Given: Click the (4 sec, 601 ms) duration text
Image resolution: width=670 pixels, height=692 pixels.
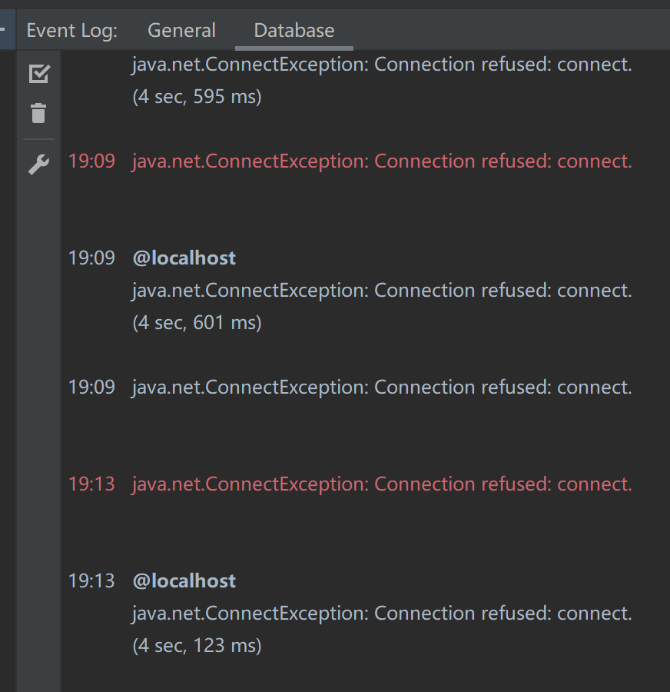Looking at the screenshot, I should click(197, 323).
